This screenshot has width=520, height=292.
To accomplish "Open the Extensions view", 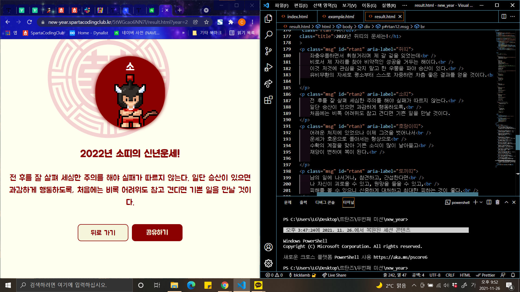I will pos(268,100).
